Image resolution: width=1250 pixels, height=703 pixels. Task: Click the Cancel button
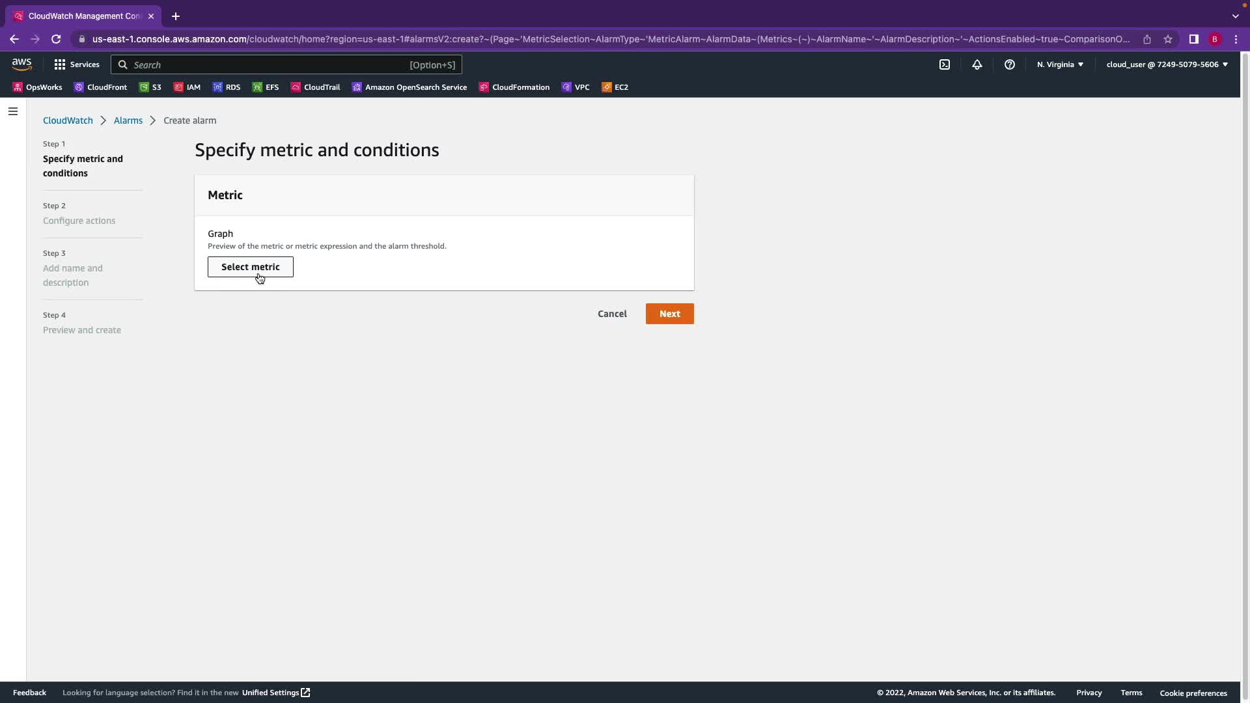(x=612, y=314)
